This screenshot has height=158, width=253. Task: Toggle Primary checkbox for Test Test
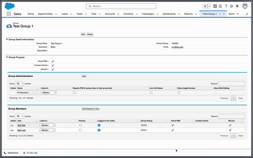point(81,125)
